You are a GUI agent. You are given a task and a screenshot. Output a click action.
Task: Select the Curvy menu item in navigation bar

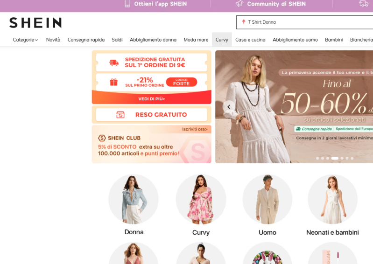[x=222, y=40]
